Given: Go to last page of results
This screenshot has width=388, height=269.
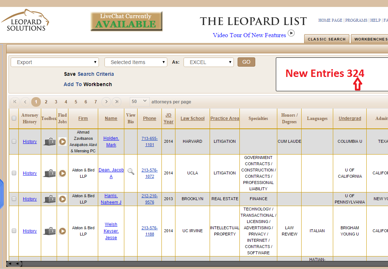Looking at the screenshot, I should [x=117, y=102].
